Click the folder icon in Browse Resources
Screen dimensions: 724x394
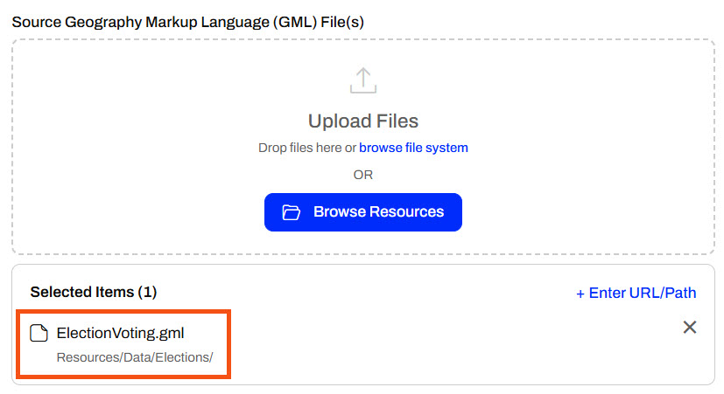point(292,212)
